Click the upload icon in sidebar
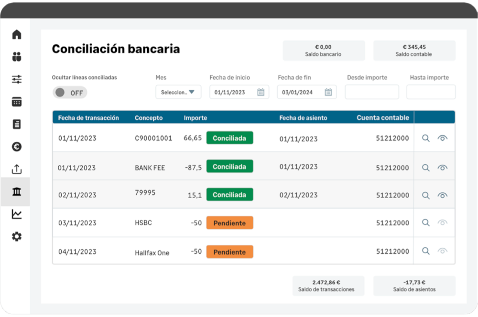The height and width of the screenshot is (317, 478). coord(17,169)
